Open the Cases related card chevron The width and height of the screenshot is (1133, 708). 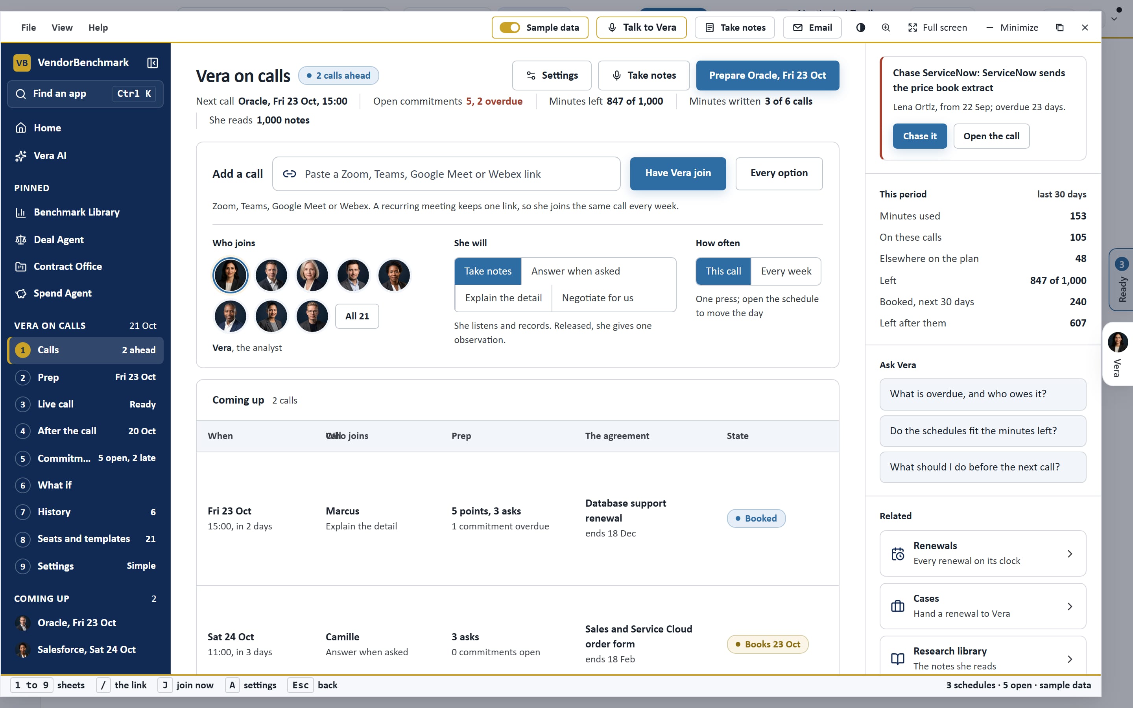(1070, 607)
